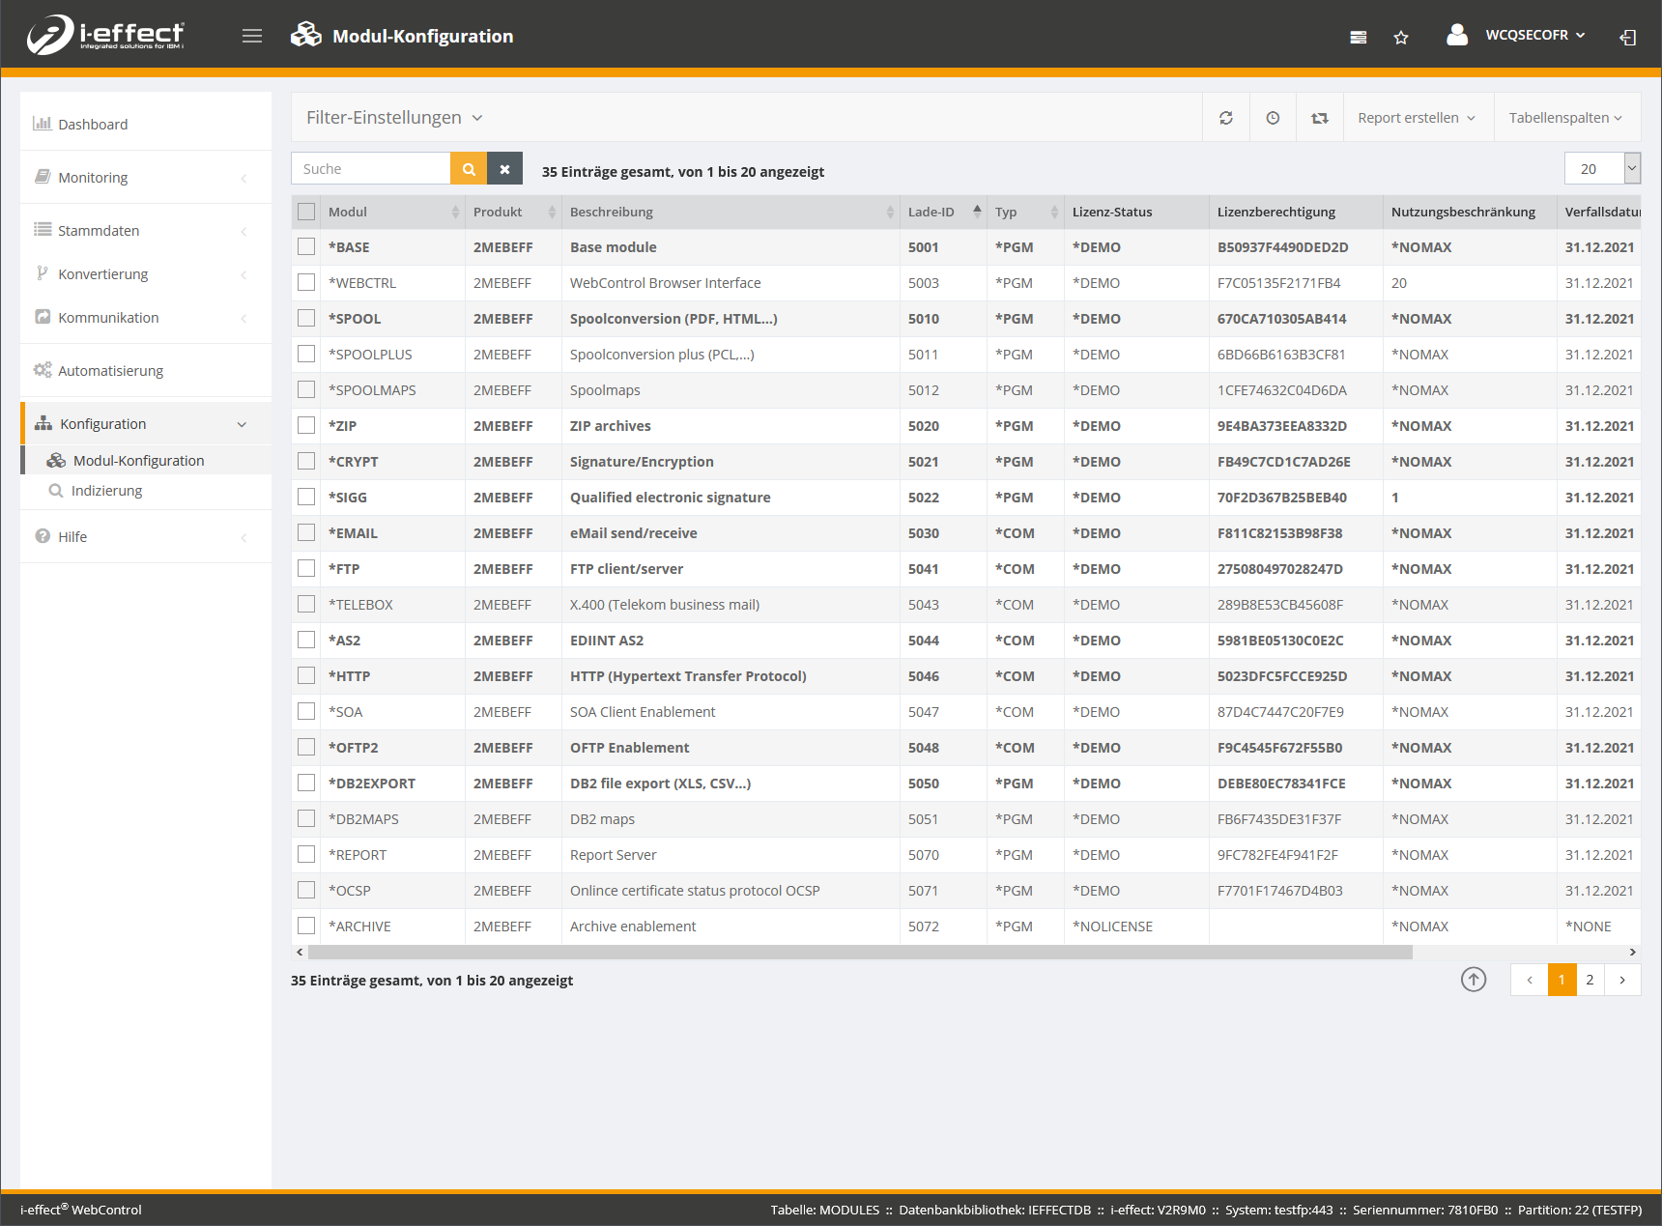Toggle the hamburger sidebar menu icon

tap(252, 37)
